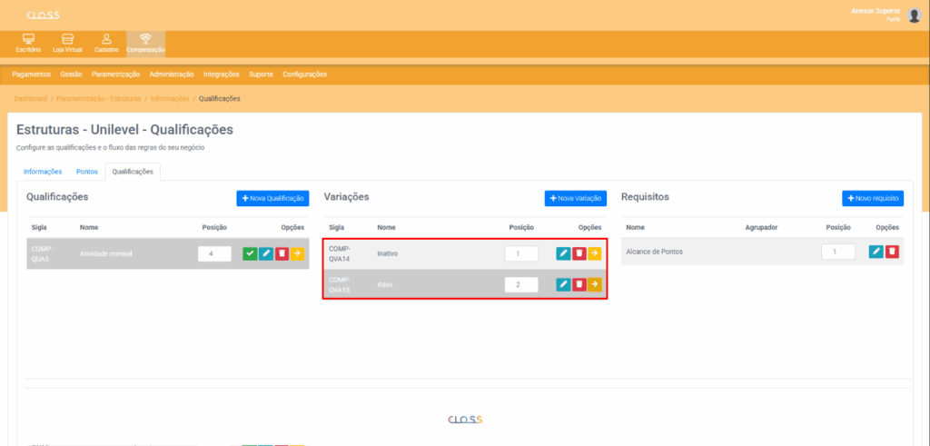Go to Dashboard in the breadcrumb
The width and height of the screenshot is (930, 446).
[x=30, y=98]
